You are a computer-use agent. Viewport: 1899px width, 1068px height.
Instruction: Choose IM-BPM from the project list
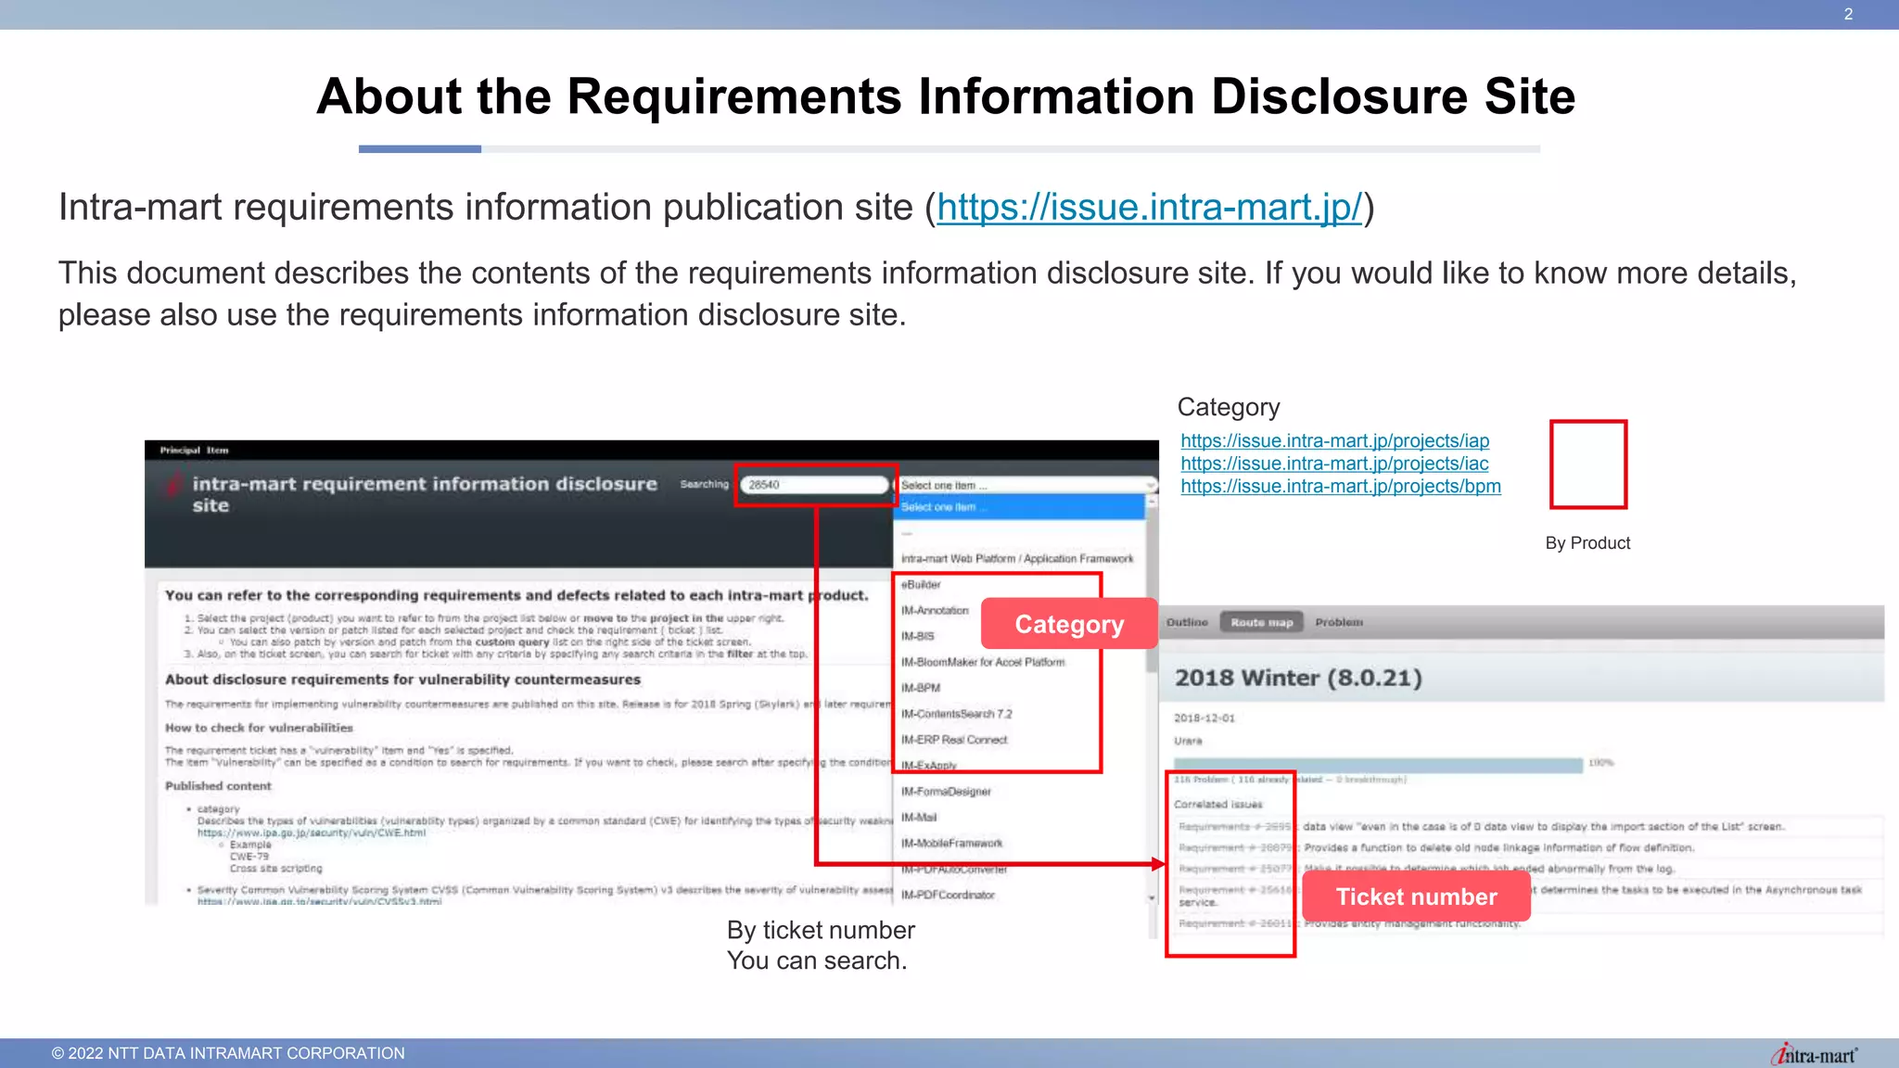[x=921, y=688]
